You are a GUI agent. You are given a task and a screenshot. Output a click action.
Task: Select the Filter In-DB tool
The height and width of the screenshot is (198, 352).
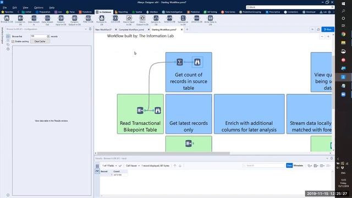(x=88, y=19)
